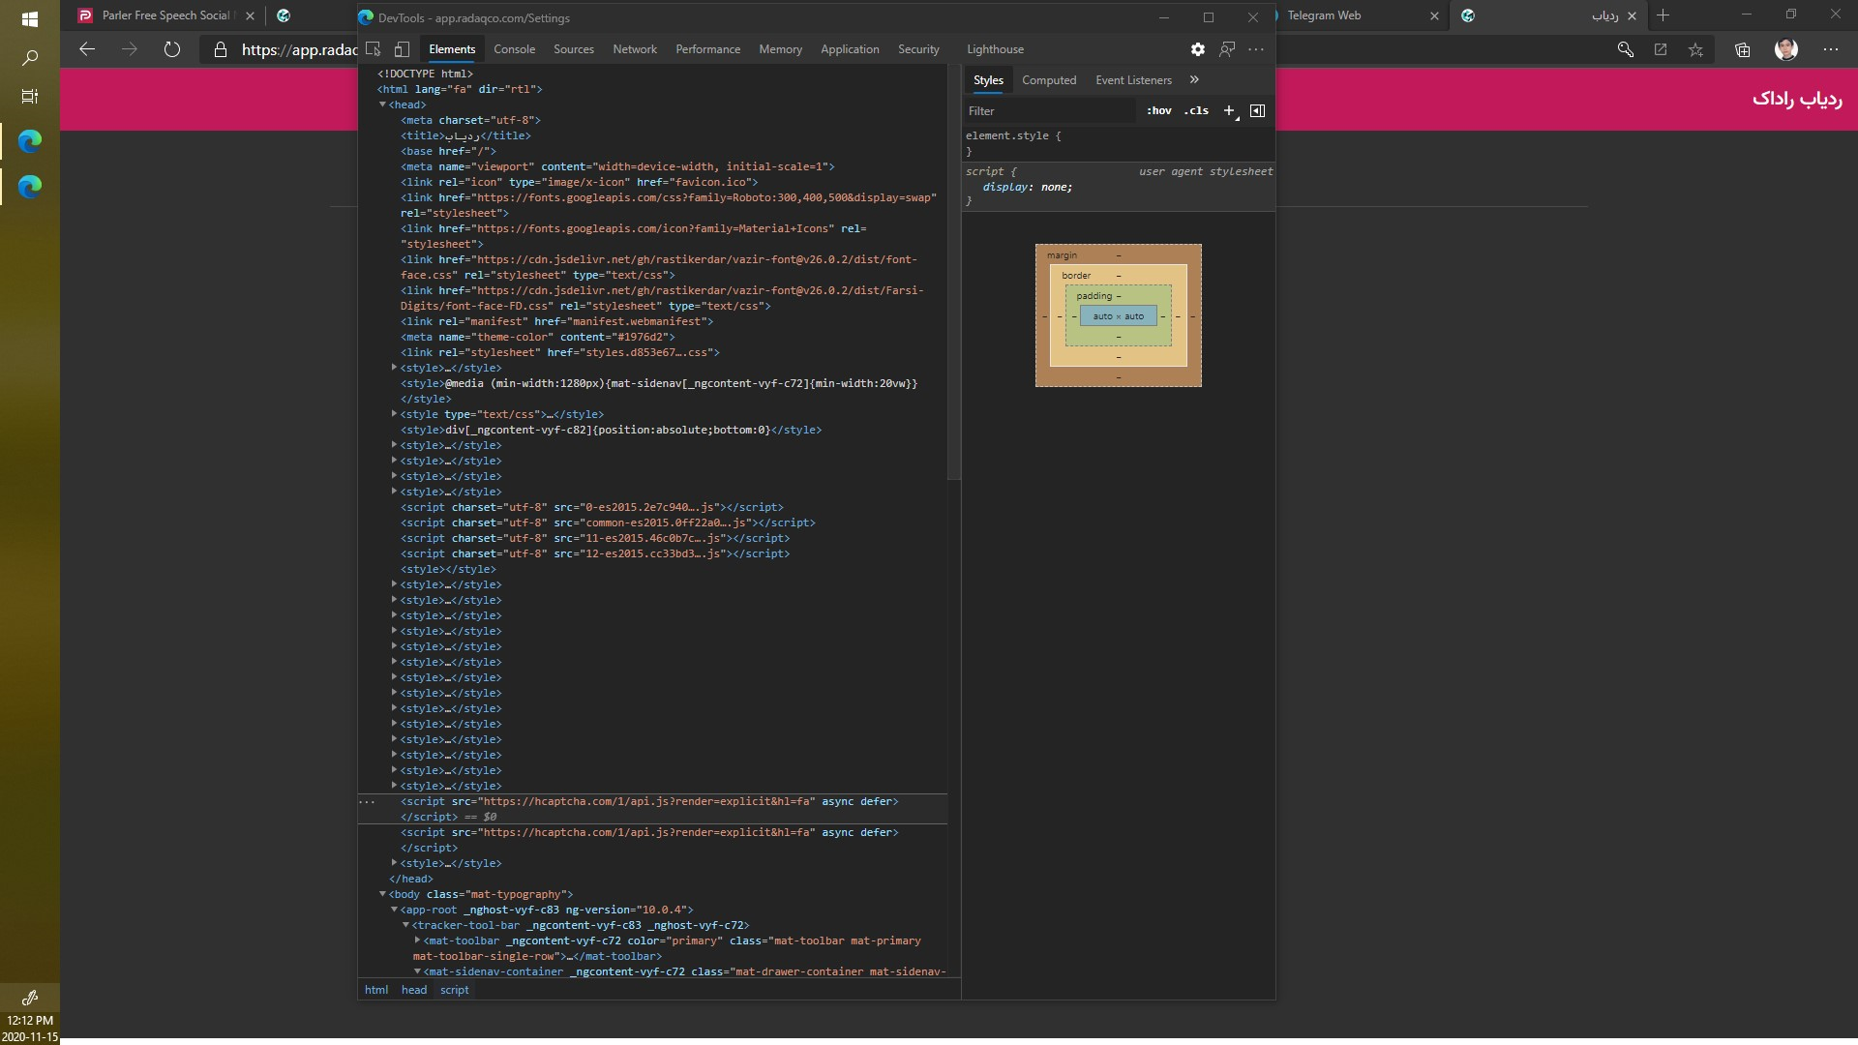This screenshot has height=1045, width=1858.
Task: Open the DevTools feedback icon
Action: coord(1227,49)
